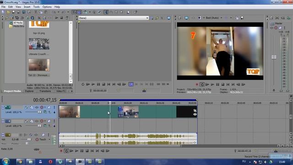293x165 pixels.
Task: Open the Opera browser taskbar icon
Action: (50, 162)
